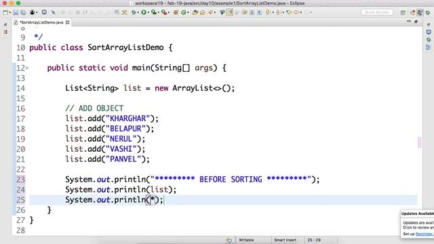Click the Writable status bar entry
This screenshot has width=434, height=244.
(x=246, y=240)
